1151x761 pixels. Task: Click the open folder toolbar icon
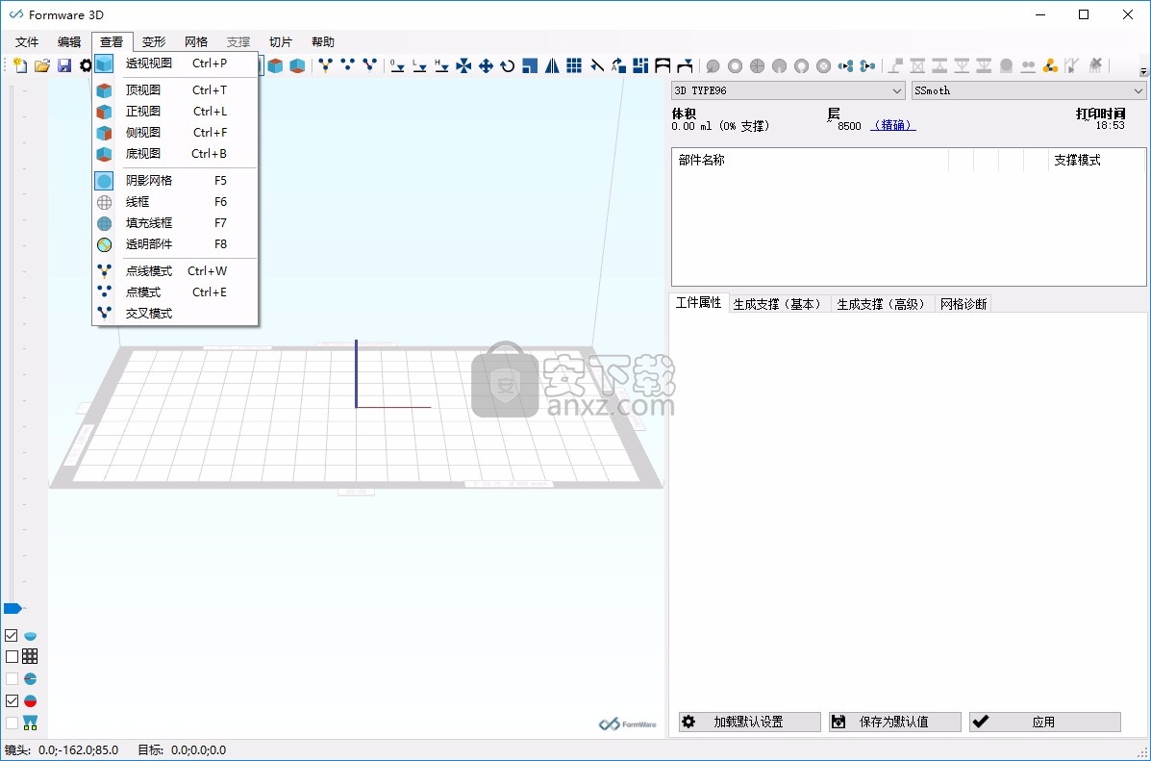[x=42, y=66]
